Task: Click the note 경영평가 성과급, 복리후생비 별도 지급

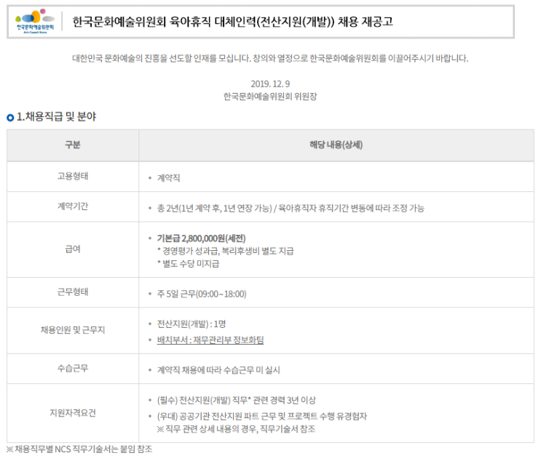Action: [x=226, y=251]
